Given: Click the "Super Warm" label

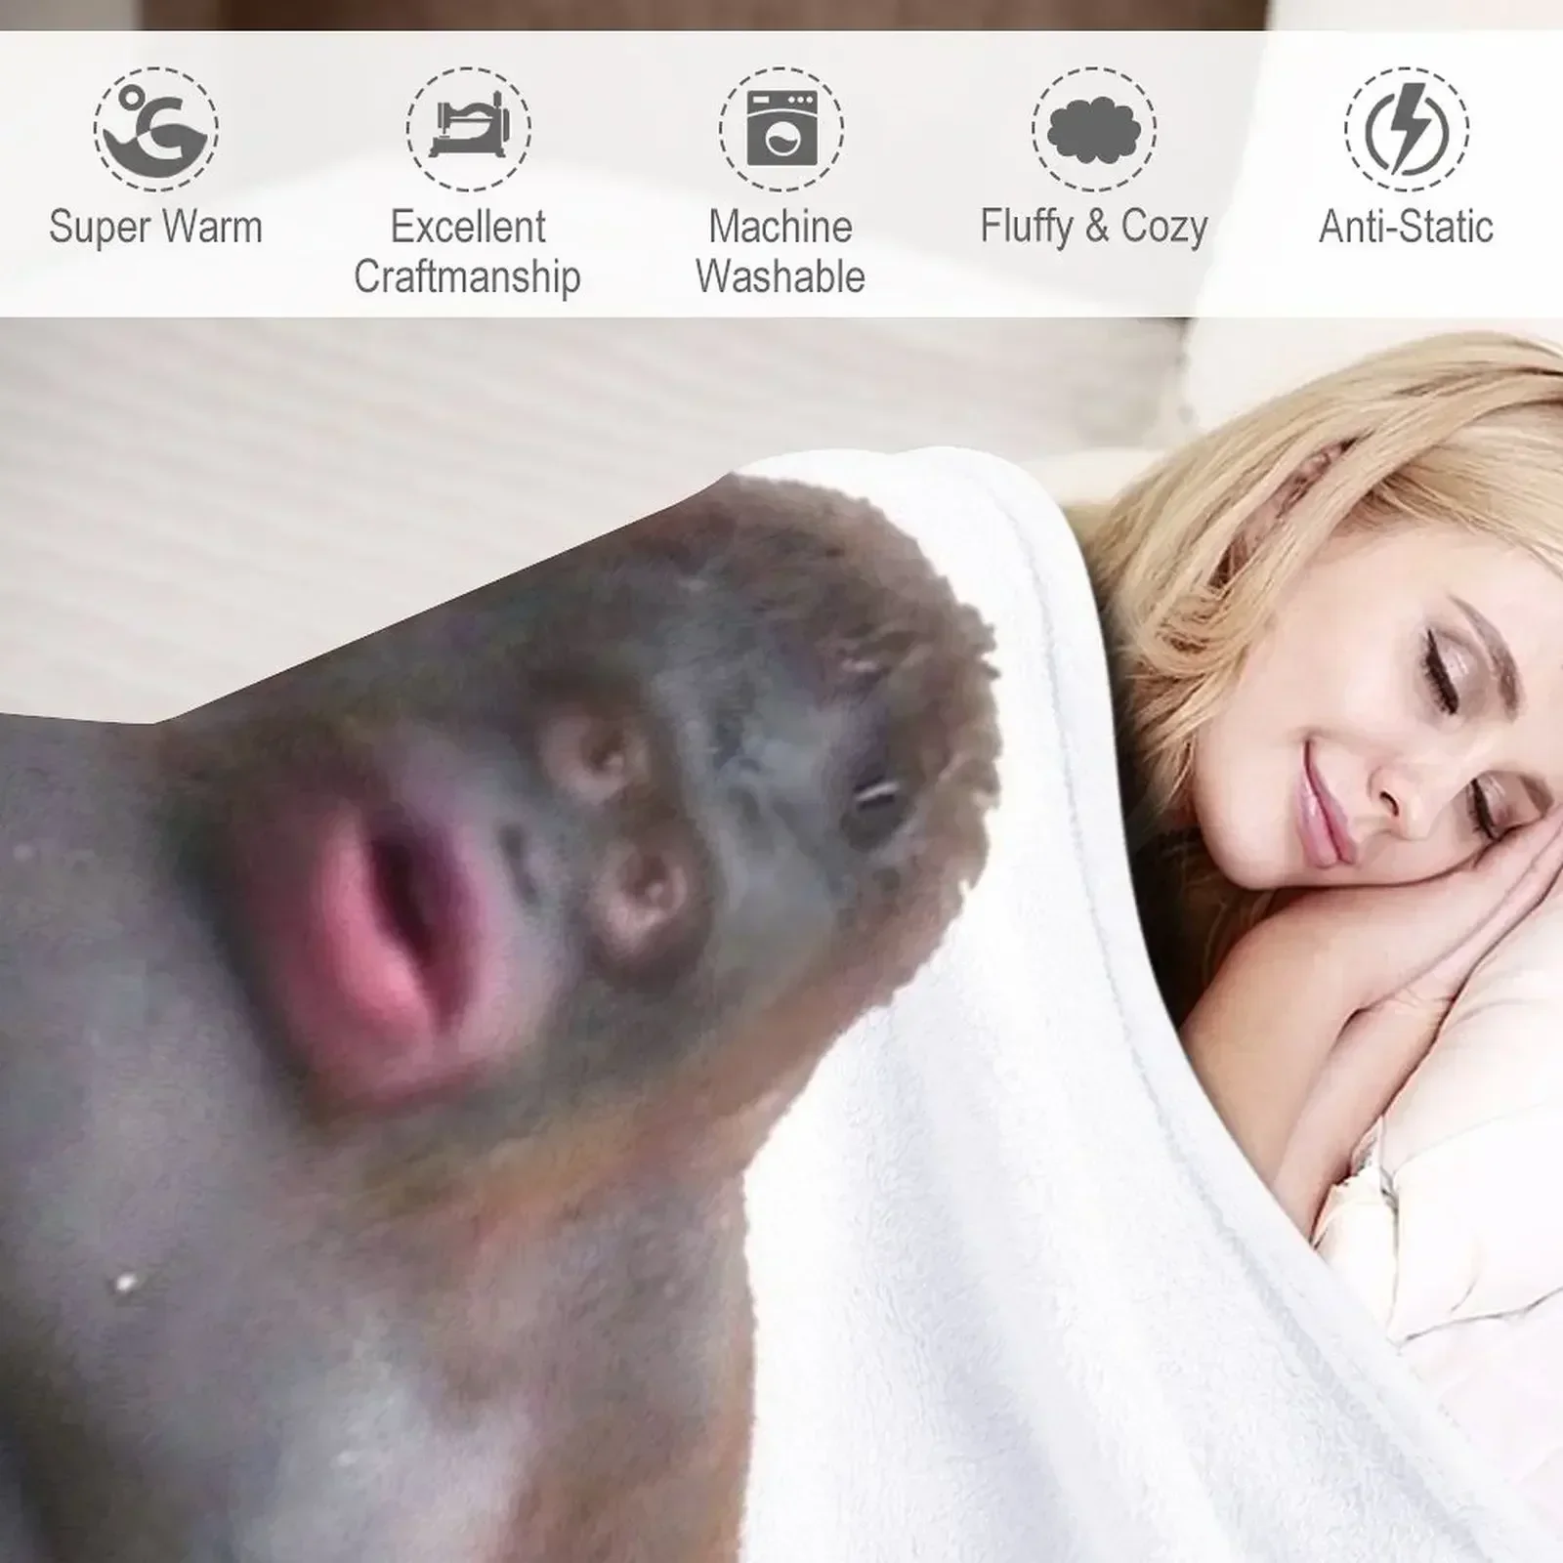Looking at the screenshot, I should point(156,227).
